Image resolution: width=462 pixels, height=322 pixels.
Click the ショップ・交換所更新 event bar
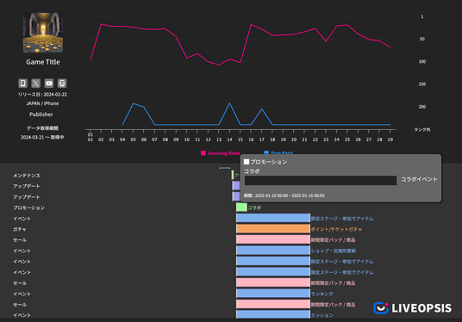pos(273,251)
